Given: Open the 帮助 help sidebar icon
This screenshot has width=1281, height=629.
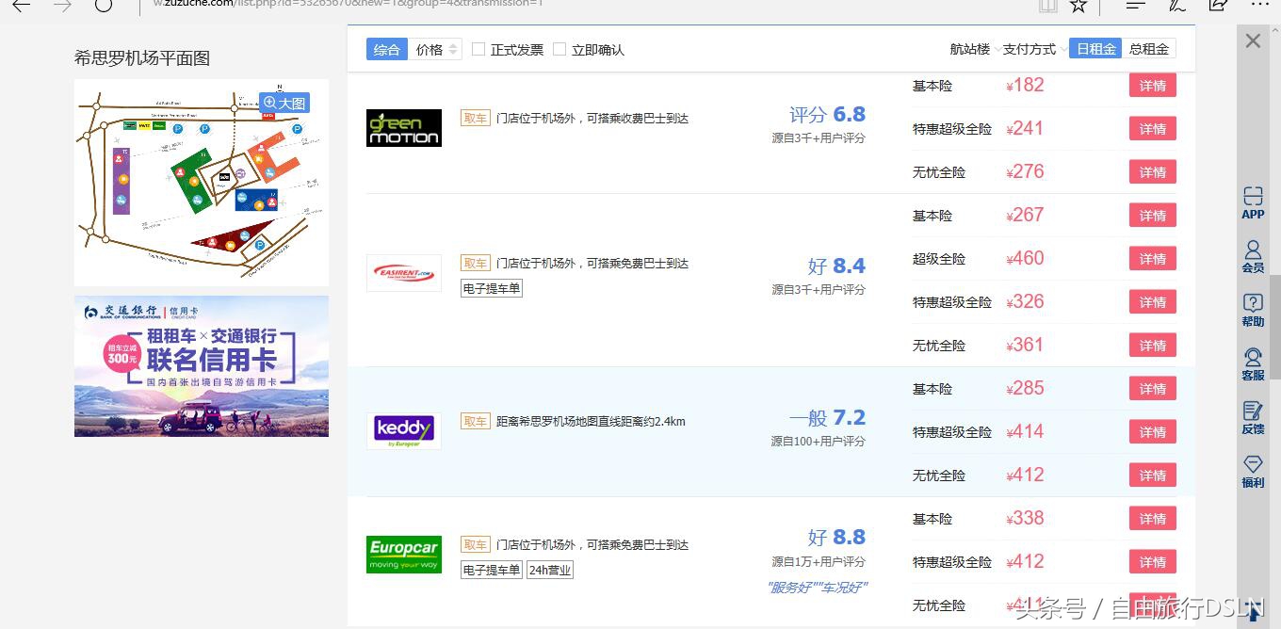Looking at the screenshot, I should point(1253,311).
